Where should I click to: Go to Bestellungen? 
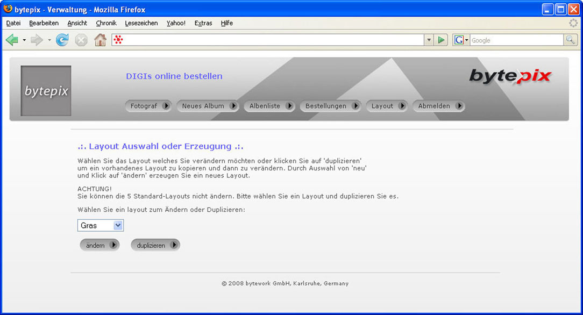[x=330, y=106]
